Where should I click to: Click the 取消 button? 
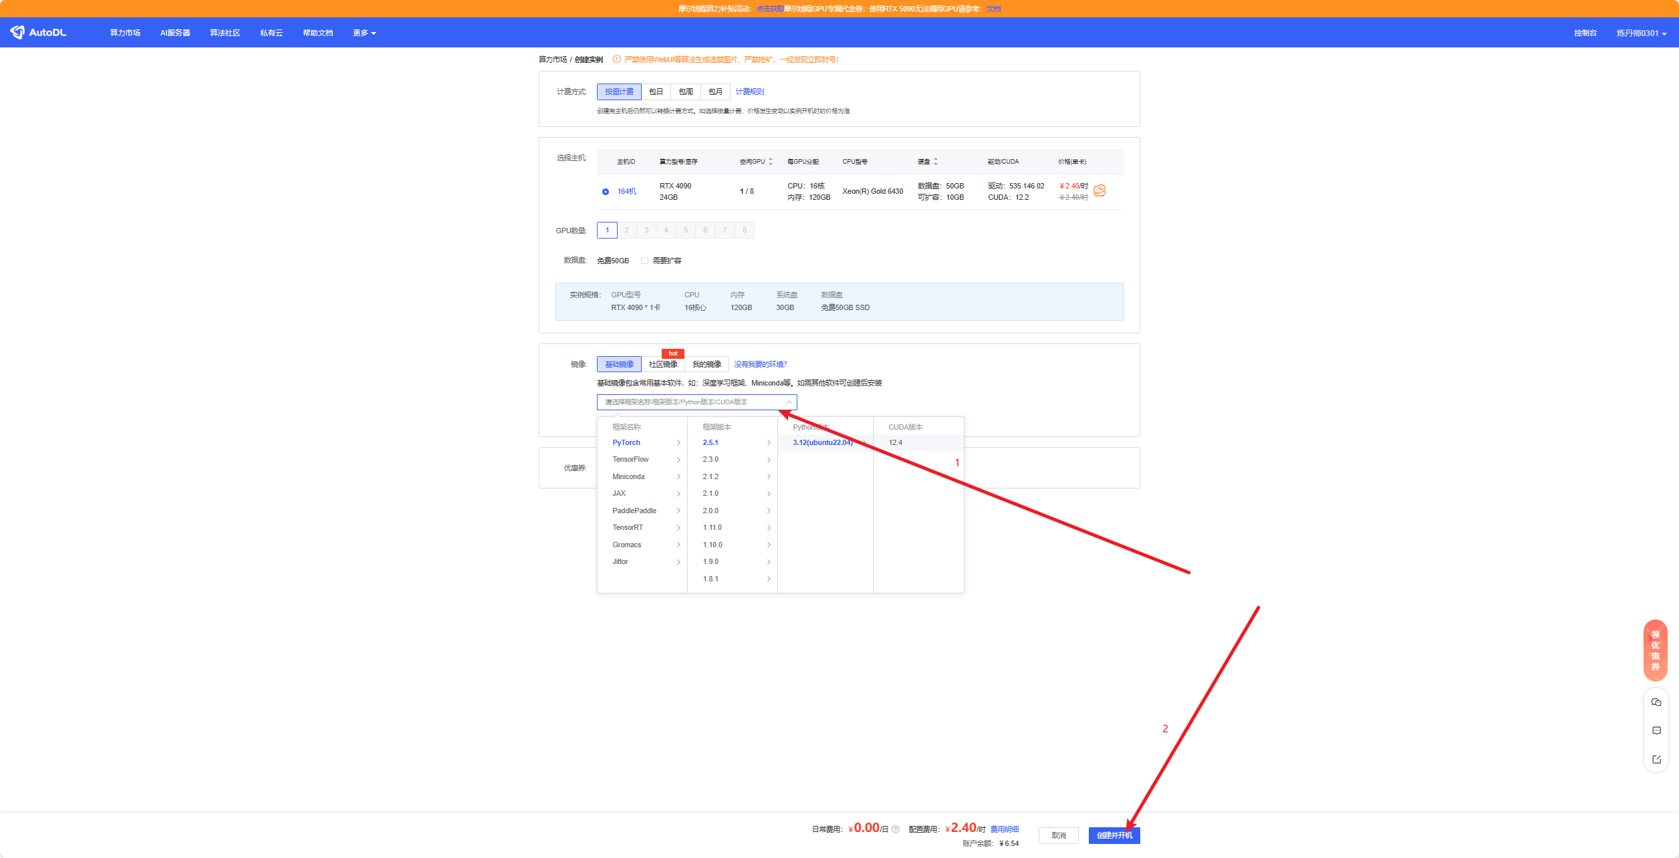click(1059, 835)
